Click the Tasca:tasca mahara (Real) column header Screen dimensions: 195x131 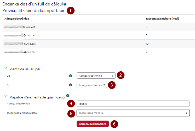[162, 18]
